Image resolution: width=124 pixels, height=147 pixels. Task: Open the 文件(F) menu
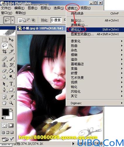point(6,8)
